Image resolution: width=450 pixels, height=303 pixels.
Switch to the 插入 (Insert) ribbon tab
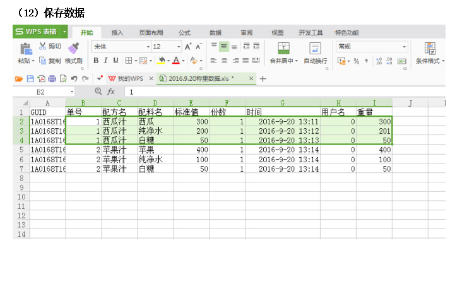[x=117, y=32]
